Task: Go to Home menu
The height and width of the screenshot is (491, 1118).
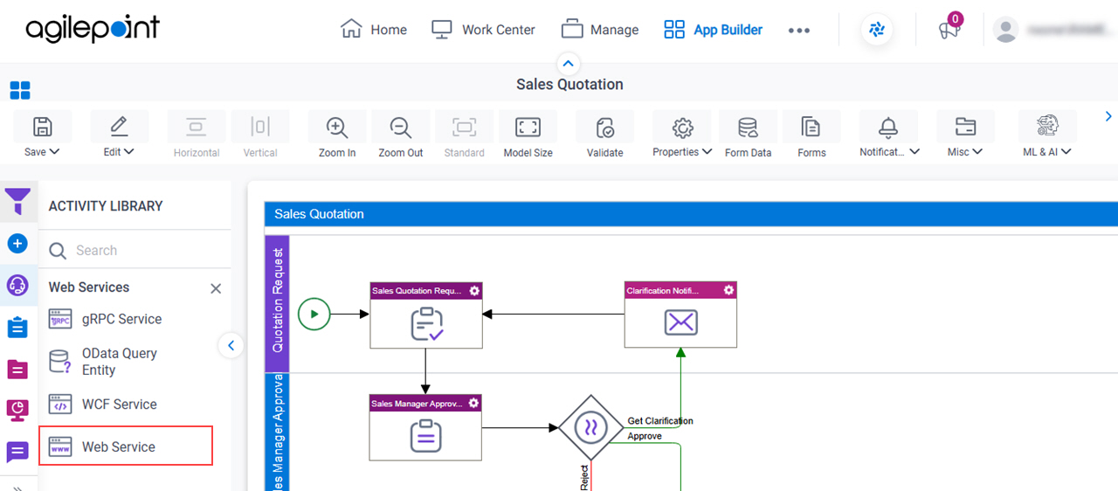Action: tap(374, 30)
